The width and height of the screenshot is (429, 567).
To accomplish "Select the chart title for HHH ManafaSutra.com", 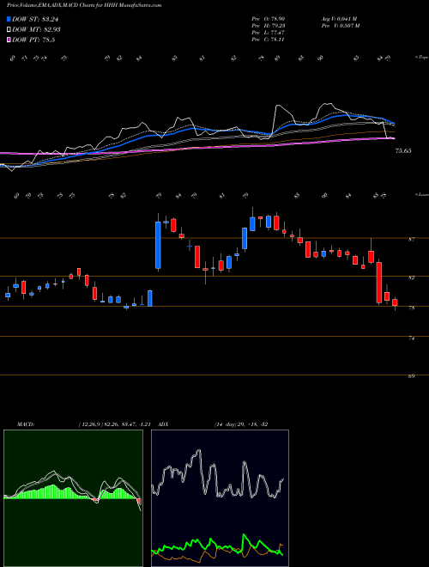I will pos(84,5).
